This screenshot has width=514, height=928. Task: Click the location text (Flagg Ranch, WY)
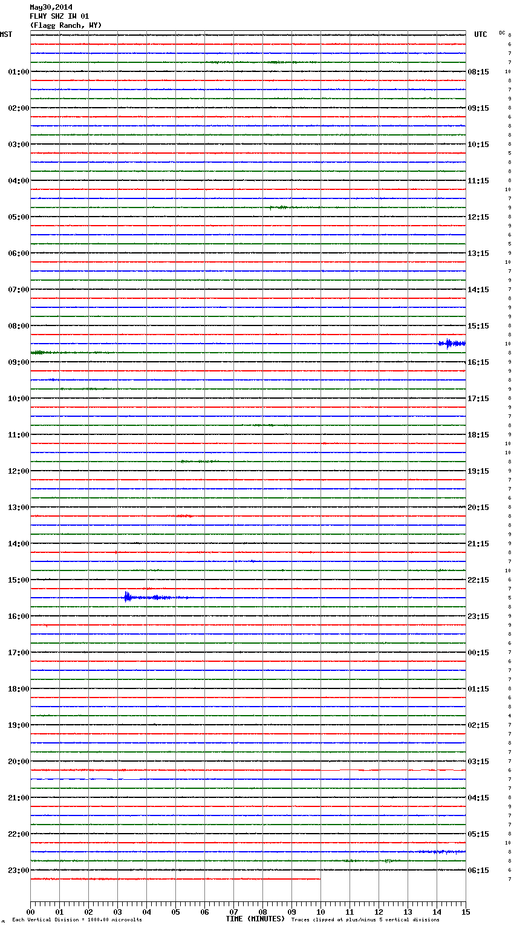pyautogui.click(x=66, y=25)
